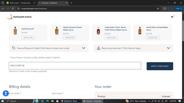Open the weather widget in taskbar
Screen dimensions: 184x103
136,101
